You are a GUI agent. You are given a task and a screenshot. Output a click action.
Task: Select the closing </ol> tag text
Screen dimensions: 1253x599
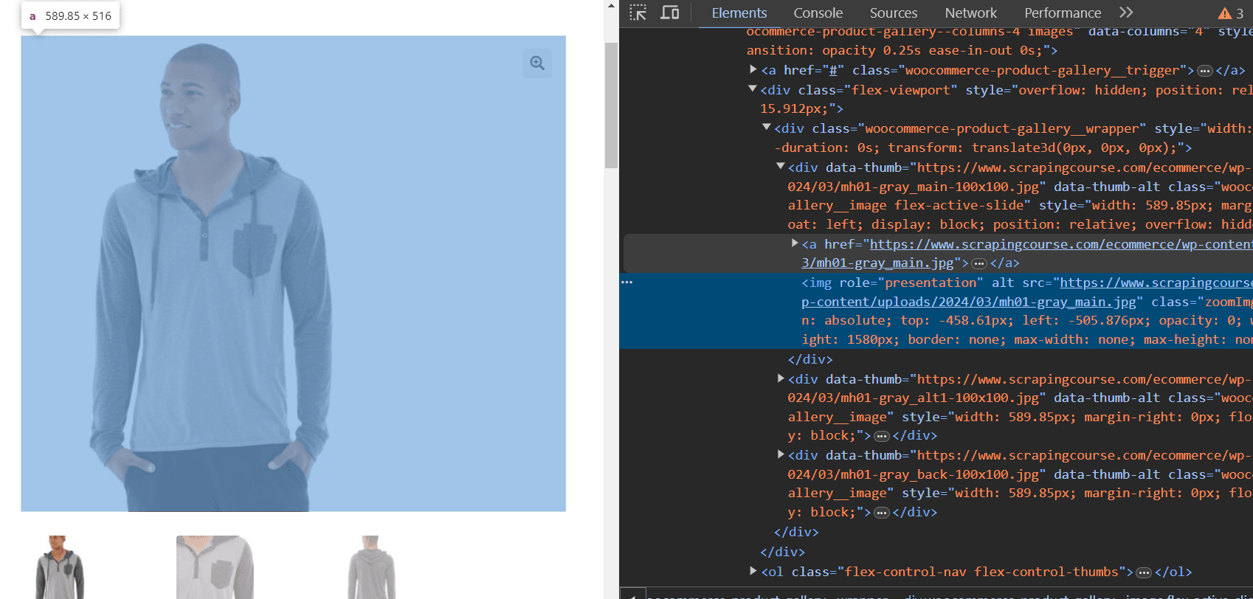coord(1173,572)
